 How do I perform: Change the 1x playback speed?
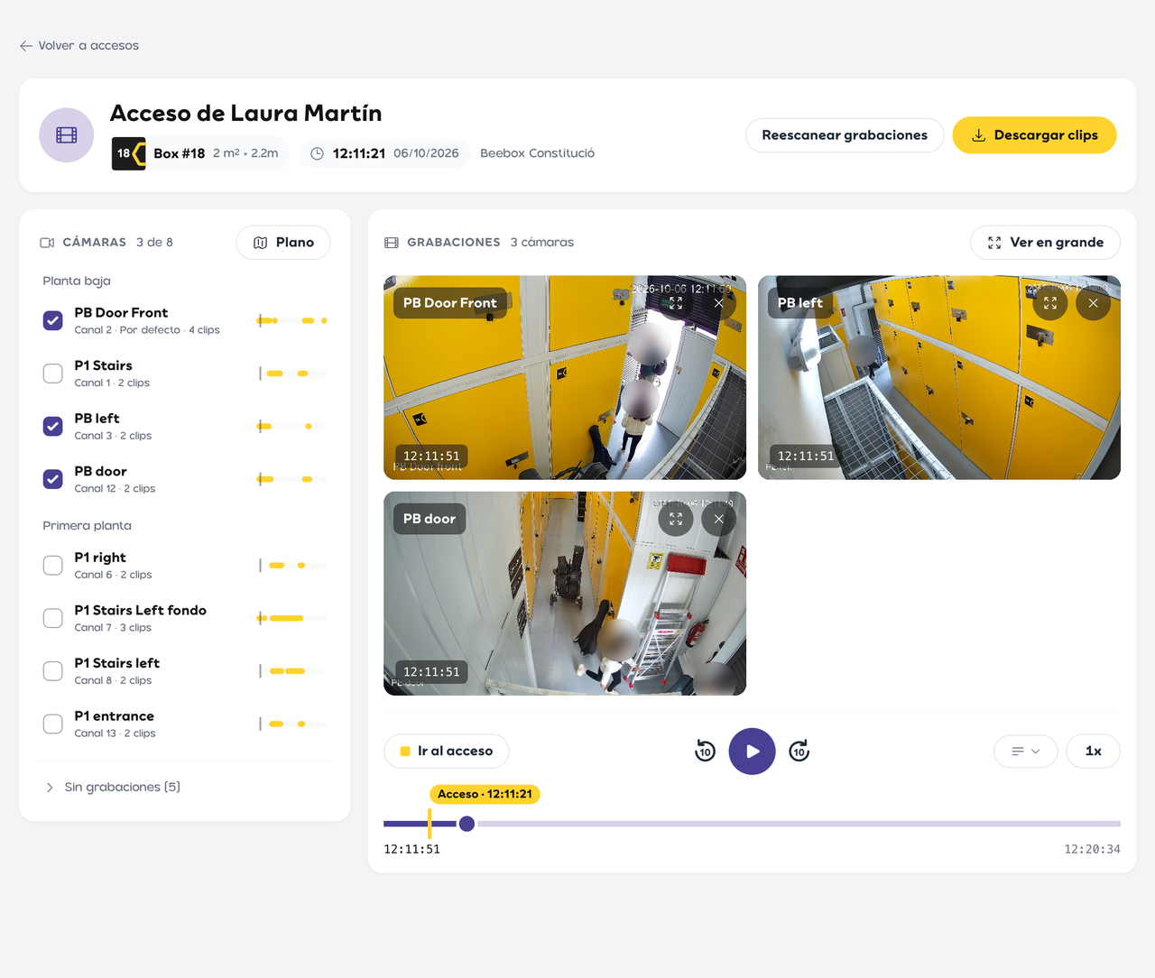[1093, 751]
